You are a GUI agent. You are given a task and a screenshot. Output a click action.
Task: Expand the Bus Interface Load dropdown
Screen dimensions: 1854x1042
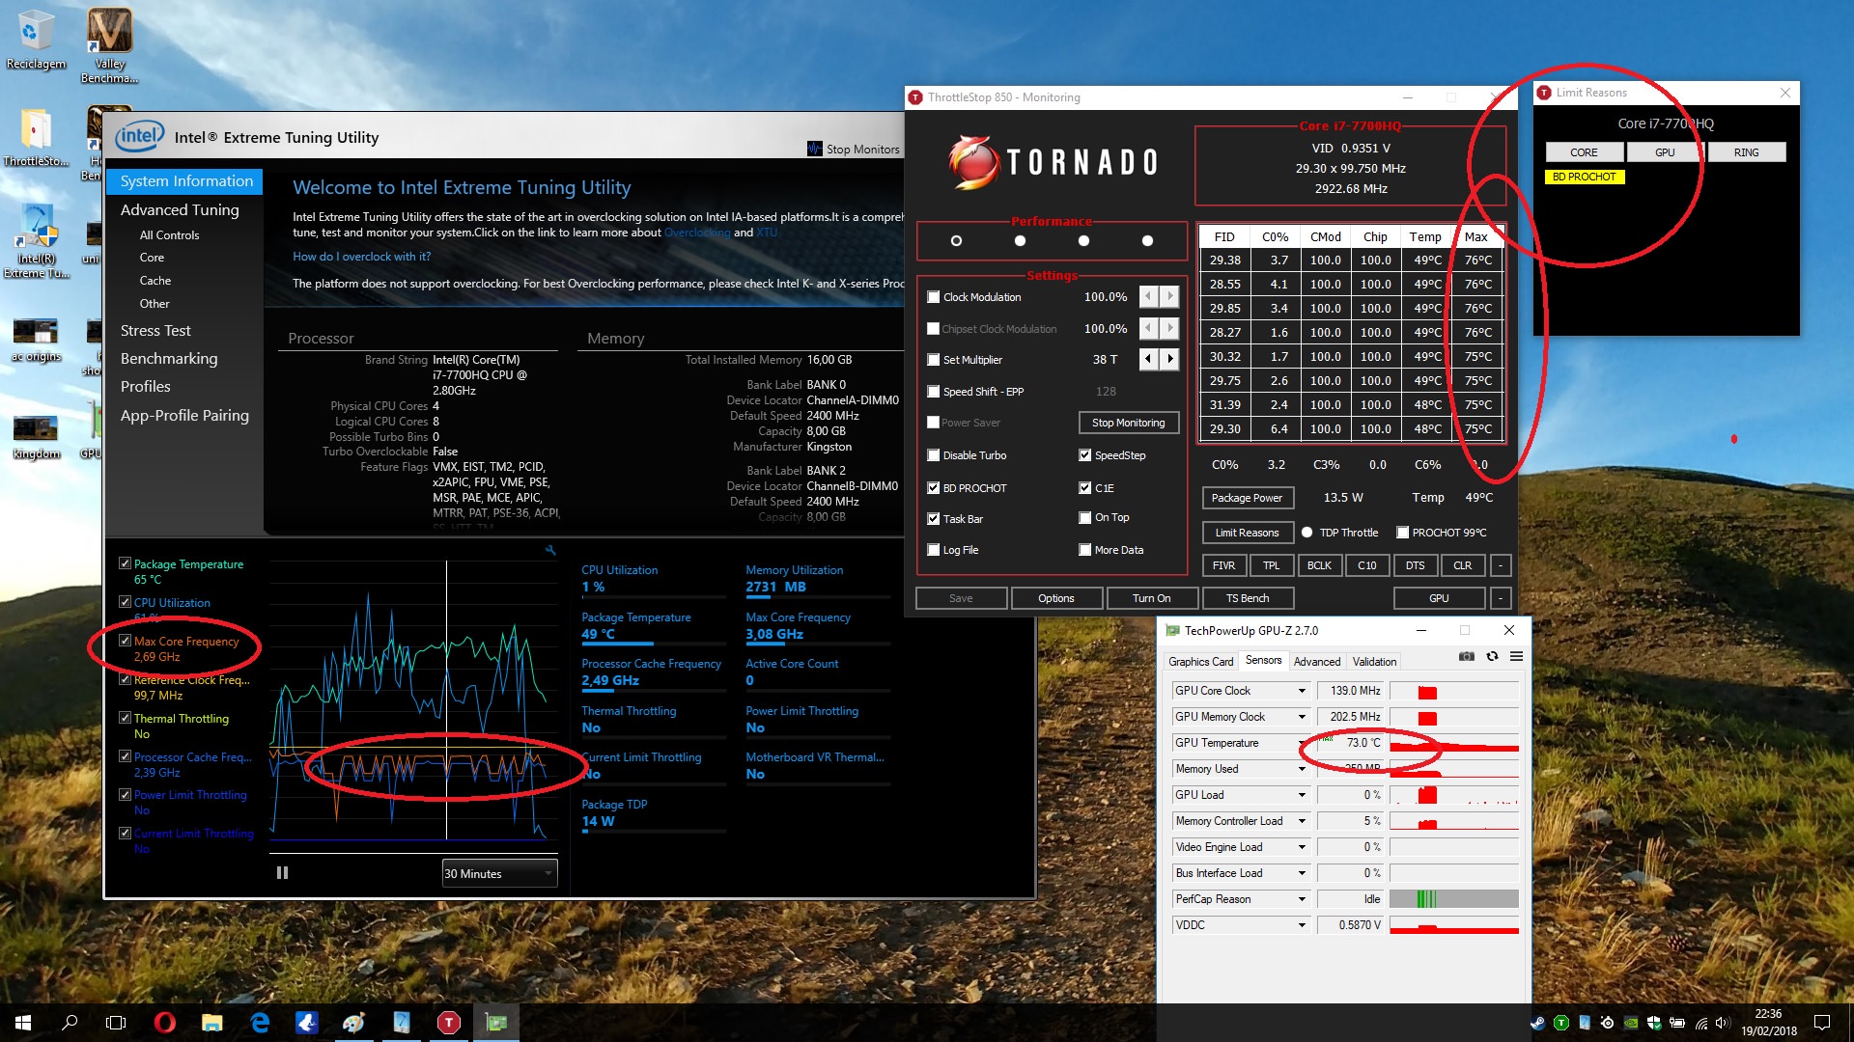tap(1301, 873)
